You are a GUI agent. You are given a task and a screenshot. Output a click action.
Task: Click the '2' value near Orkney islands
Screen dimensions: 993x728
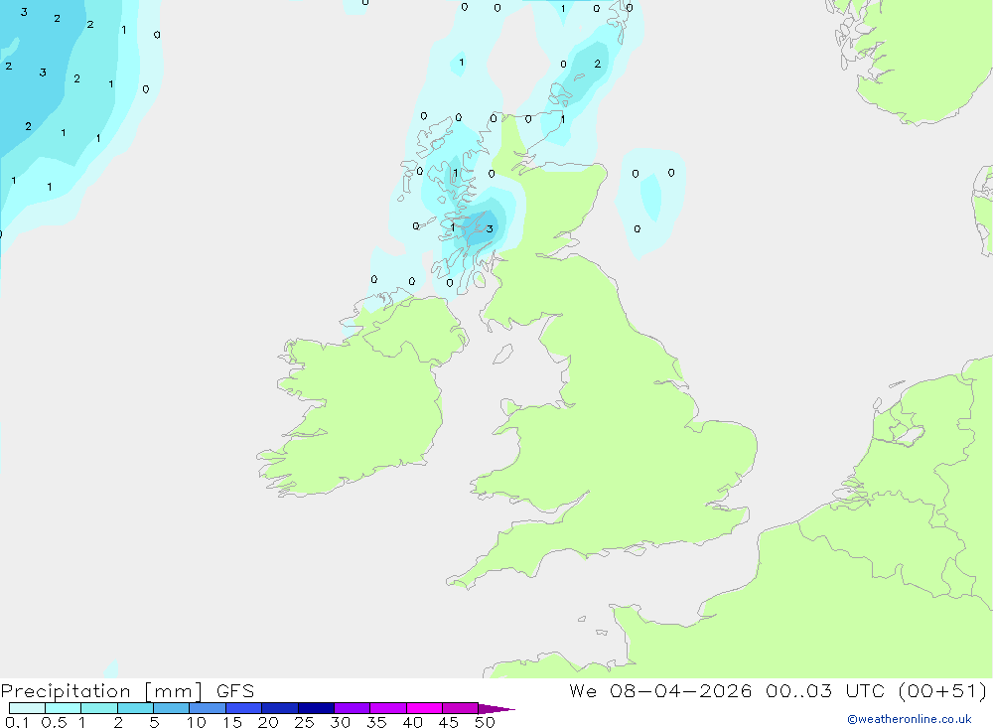tap(597, 64)
